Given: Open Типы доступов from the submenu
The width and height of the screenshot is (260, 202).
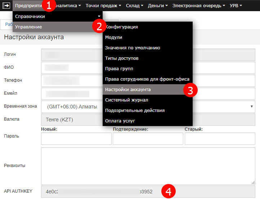Looking at the screenshot, I should click(122, 58).
